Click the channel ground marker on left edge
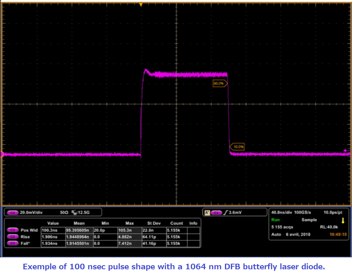Viewport: 352px width, 276px height. 2,154
